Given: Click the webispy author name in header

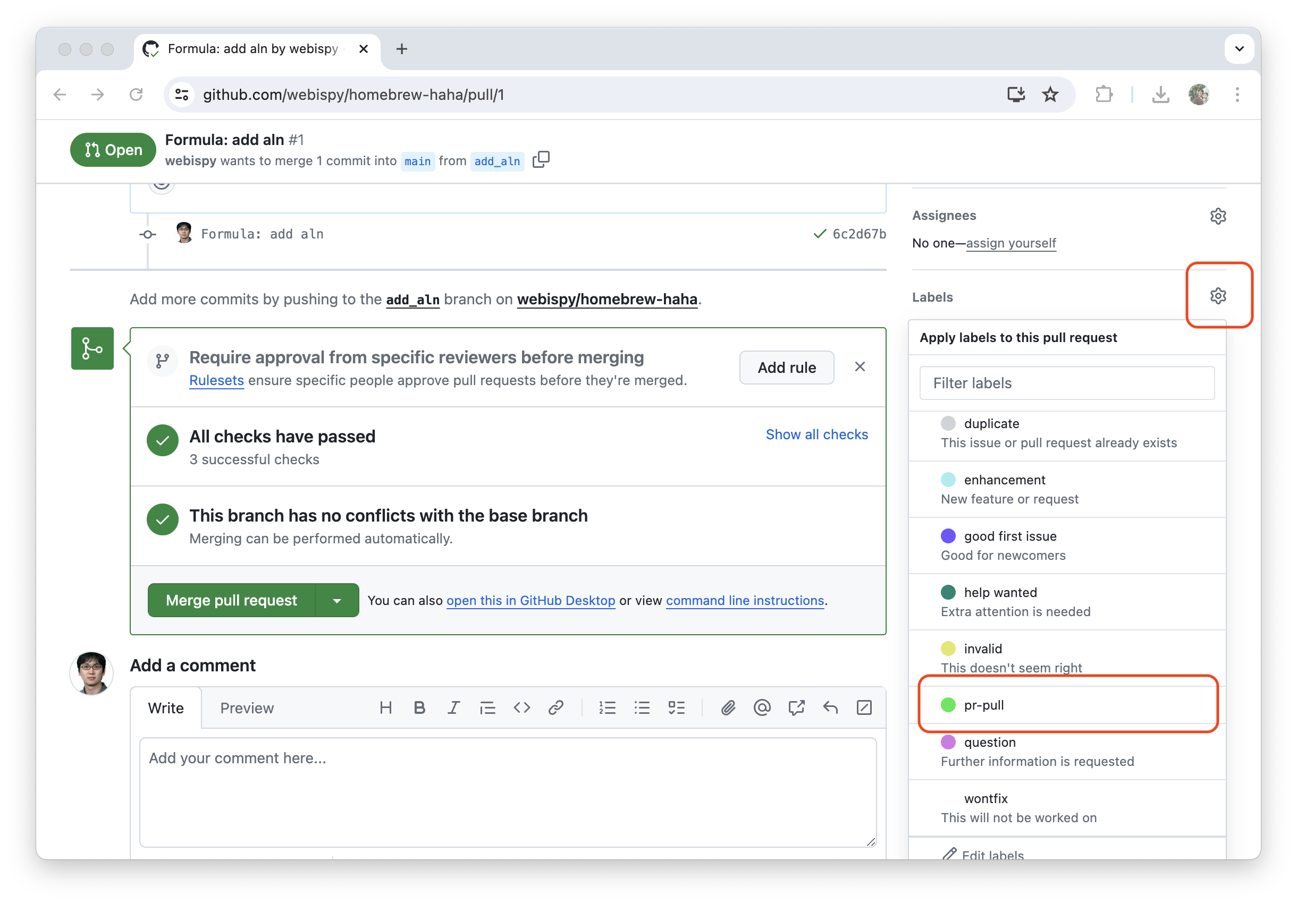Looking at the screenshot, I should tap(190, 161).
